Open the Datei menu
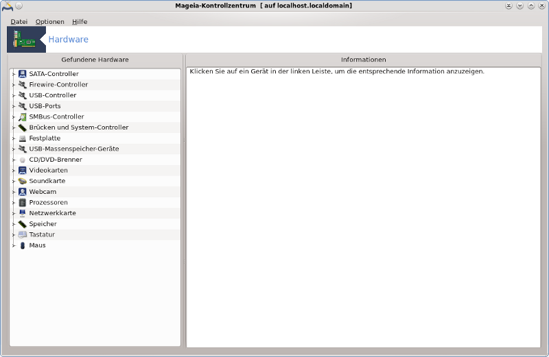 19,22
